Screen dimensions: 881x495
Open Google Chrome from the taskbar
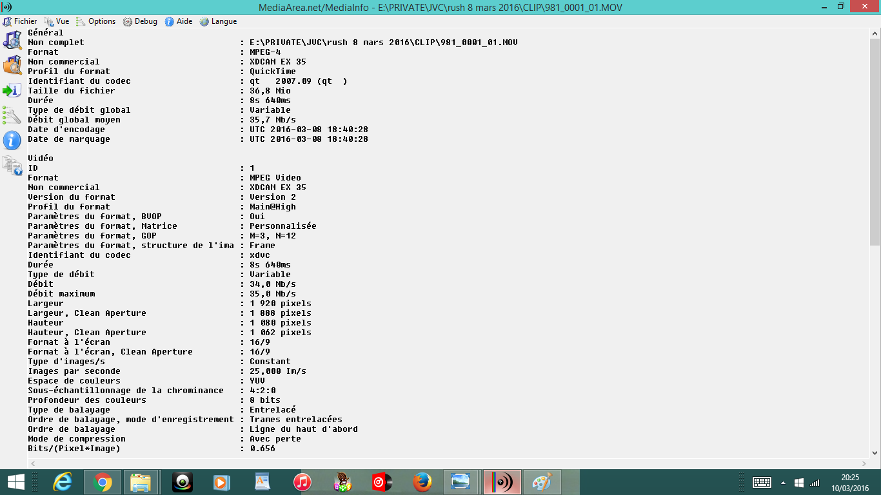(103, 482)
